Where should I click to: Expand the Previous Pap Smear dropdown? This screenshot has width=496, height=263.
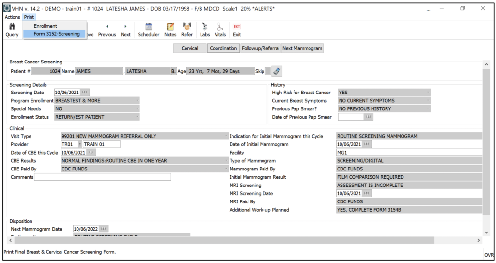coord(428,109)
